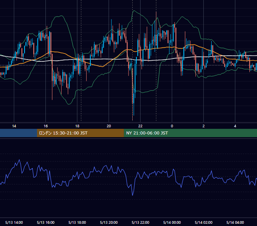This screenshot has width=257, height=226.
Task: Click the 5/13 18:00 indicator time label
Action: tap(77, 222)
